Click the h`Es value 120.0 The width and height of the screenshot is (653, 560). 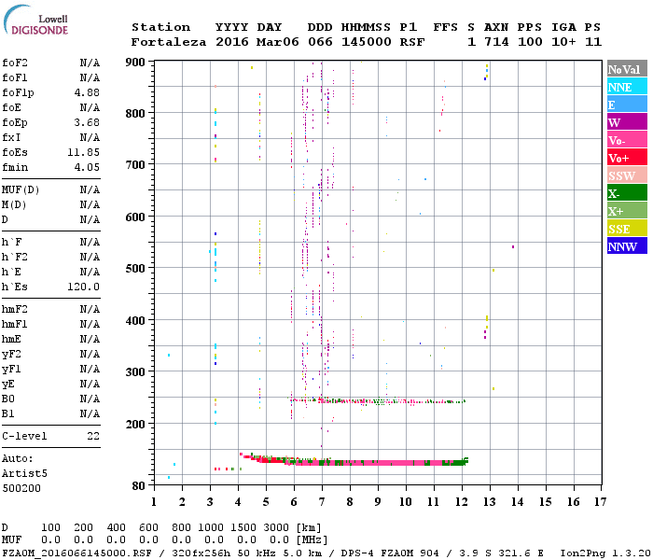[84, 287]
